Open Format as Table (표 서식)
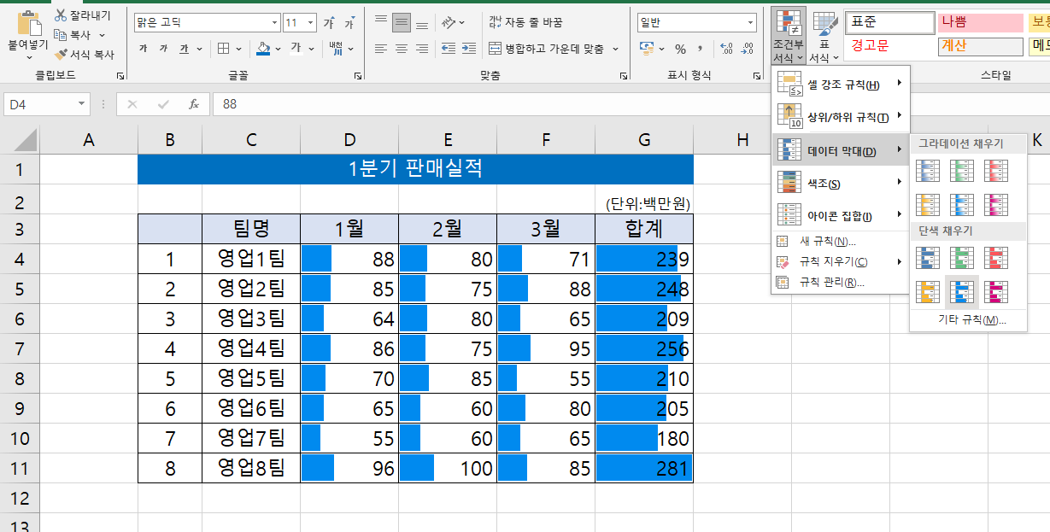1050x532 pixels. (x=824, y=36)
